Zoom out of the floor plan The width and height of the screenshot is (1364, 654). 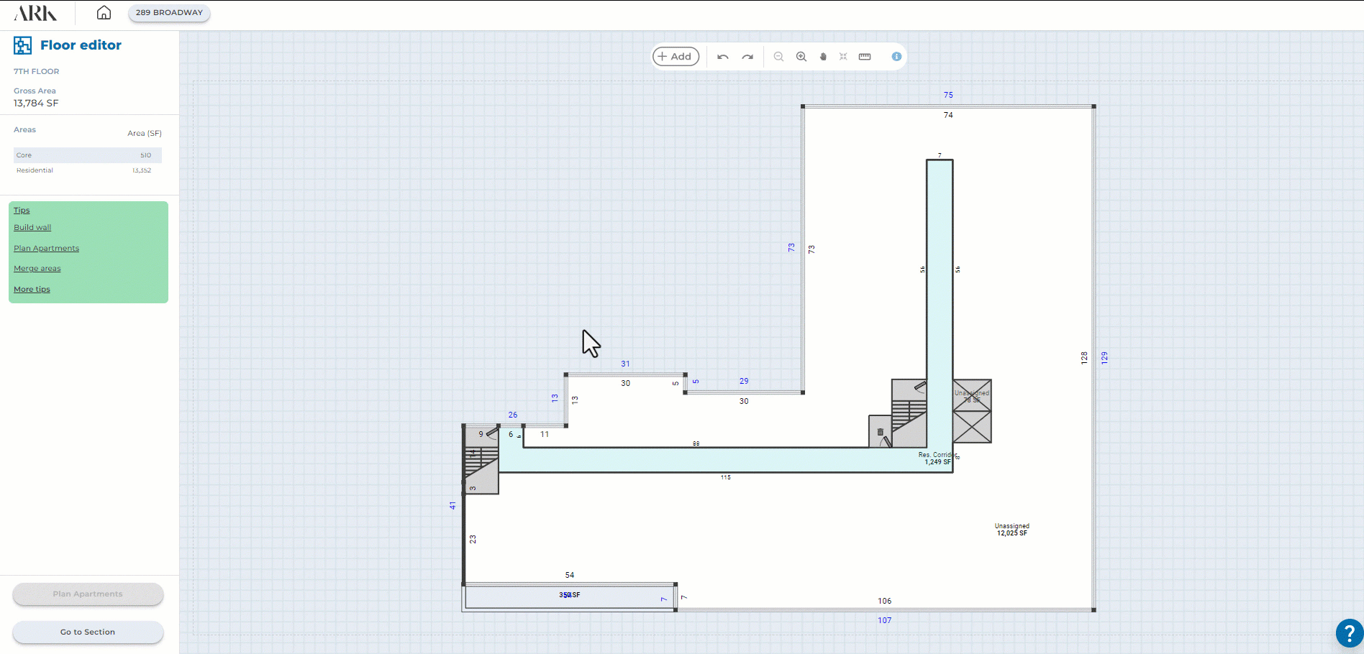(778, 57)
